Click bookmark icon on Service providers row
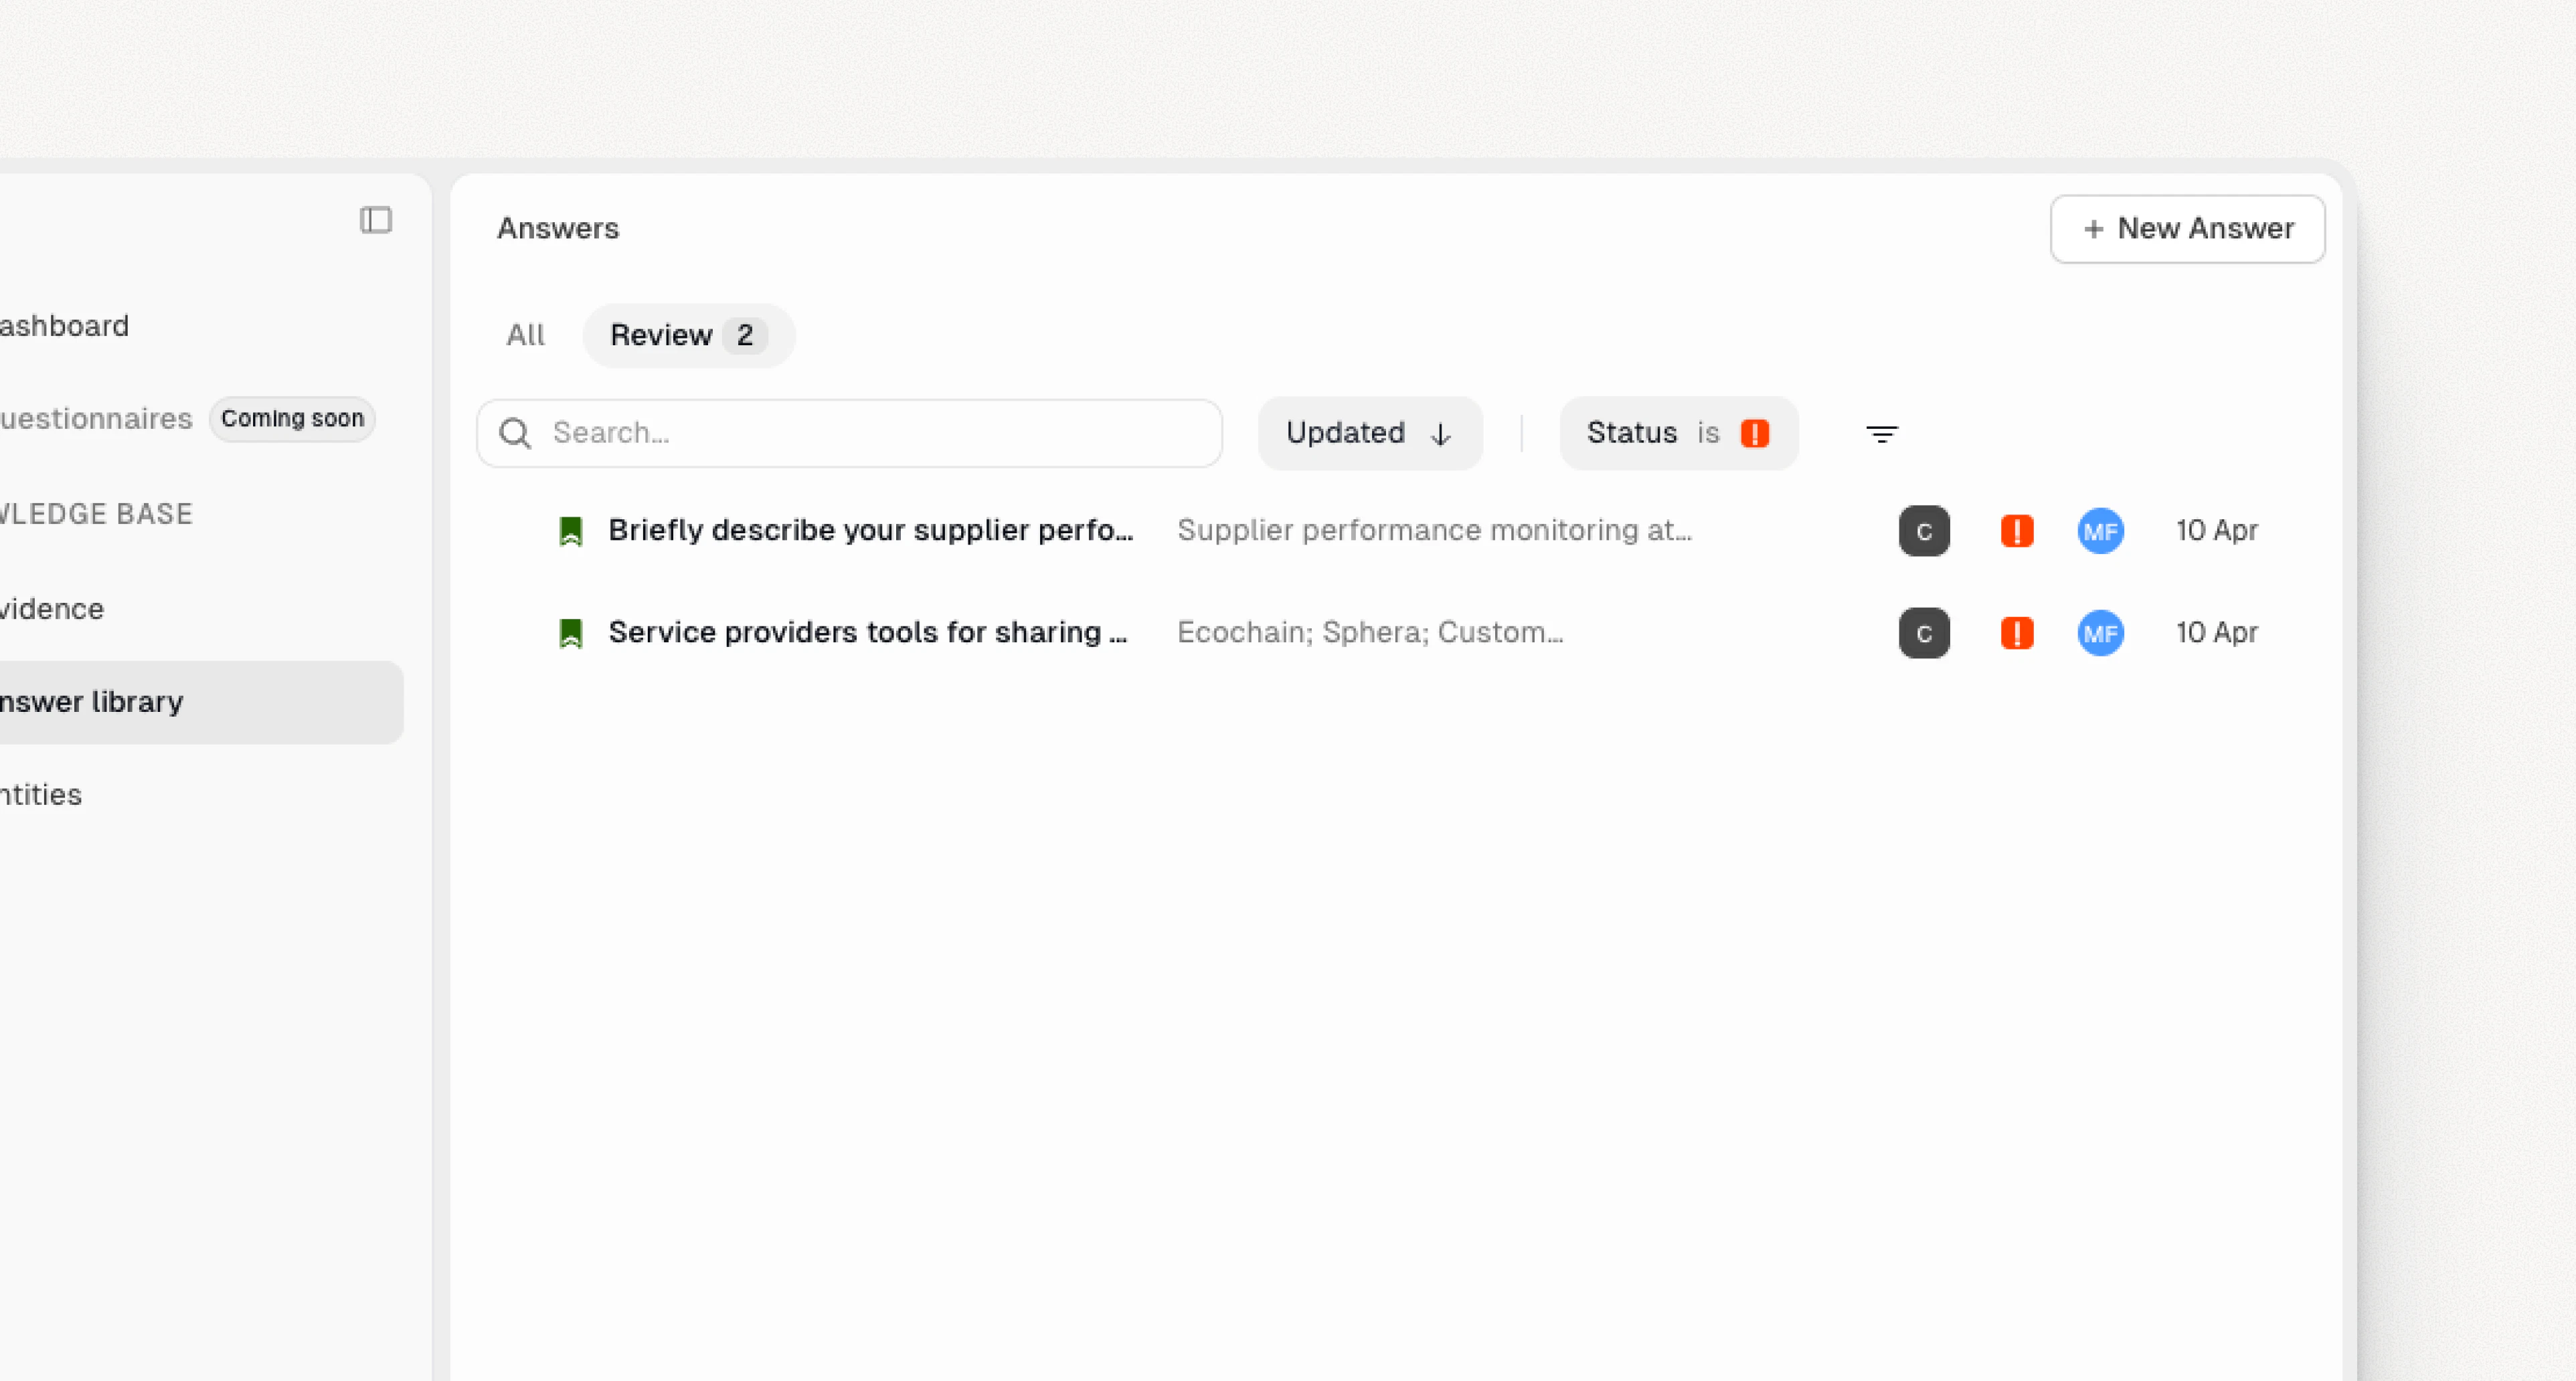Viewport: 2576px width, 1381px height. coord(570,633)
